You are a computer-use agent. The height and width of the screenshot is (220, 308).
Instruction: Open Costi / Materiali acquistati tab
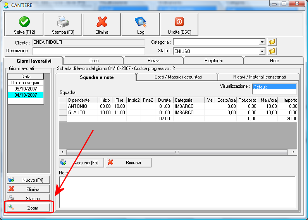[x=178, y=77]
